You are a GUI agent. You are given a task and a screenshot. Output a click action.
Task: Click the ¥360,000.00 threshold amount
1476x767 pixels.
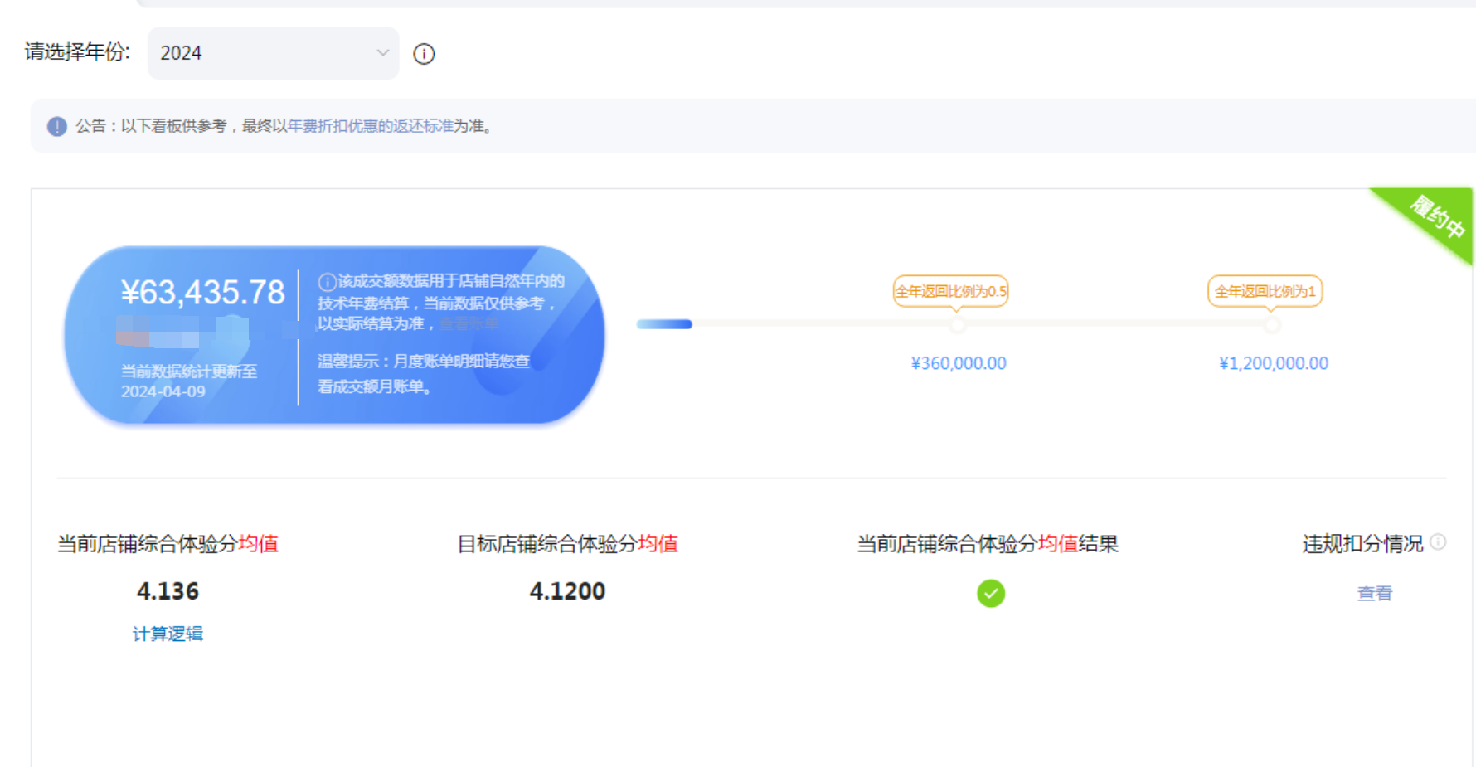pyautogui.click(x=959, y=363)
